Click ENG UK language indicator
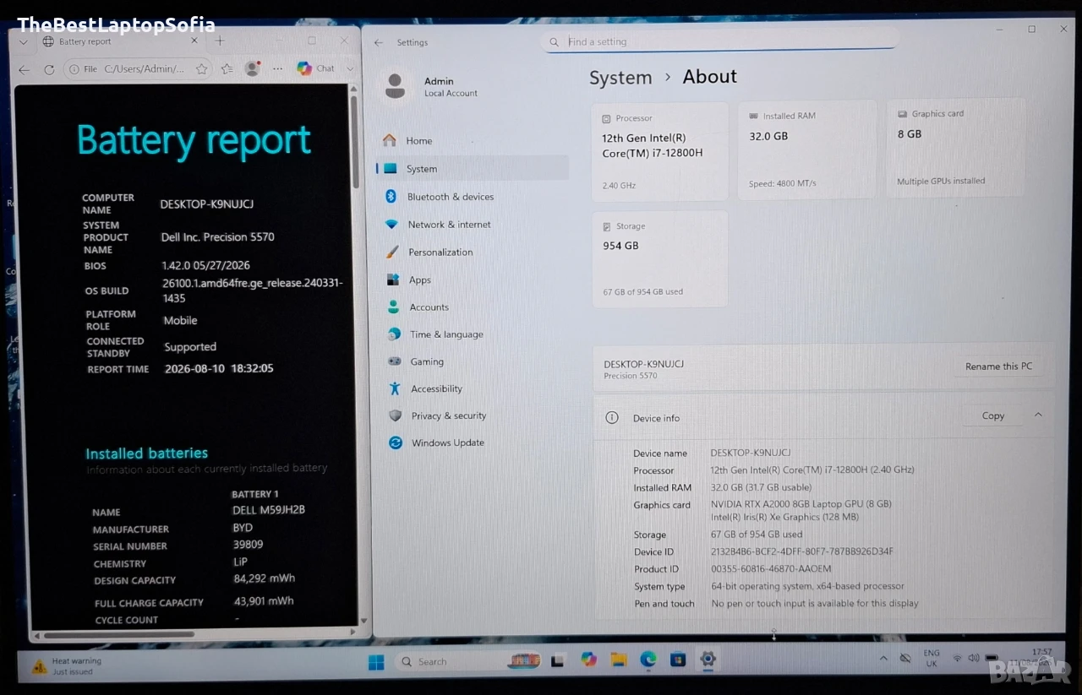Viewport: 1082px width, 695px height. pos(932,658)
